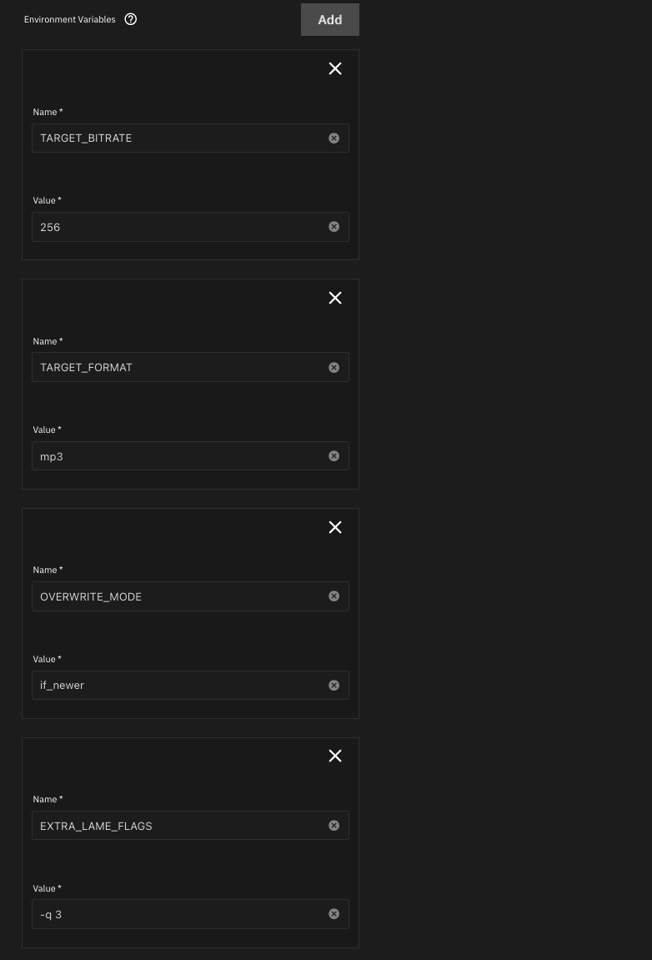The height and width of the screenshot is (960, 652).
Task: Clear the value field containing mp3
Action: point(334,455)
